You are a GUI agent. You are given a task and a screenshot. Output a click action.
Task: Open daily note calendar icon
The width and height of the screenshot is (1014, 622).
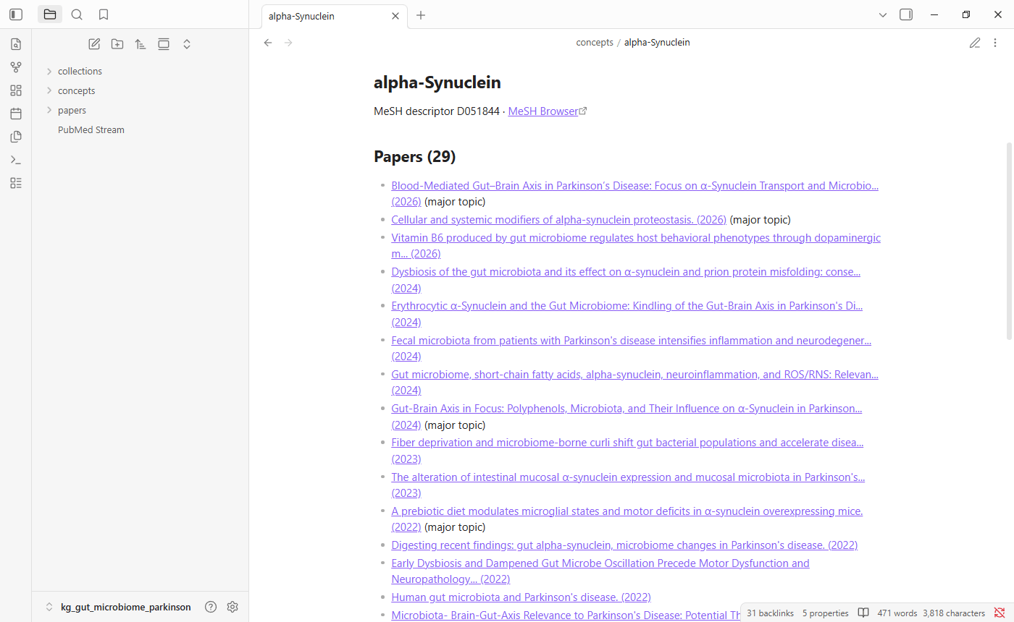16,114
